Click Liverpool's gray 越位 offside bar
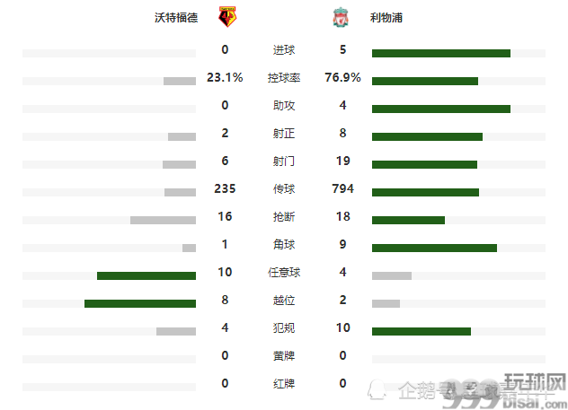Screen dimensions: 568x410 [x=386, y=303]
